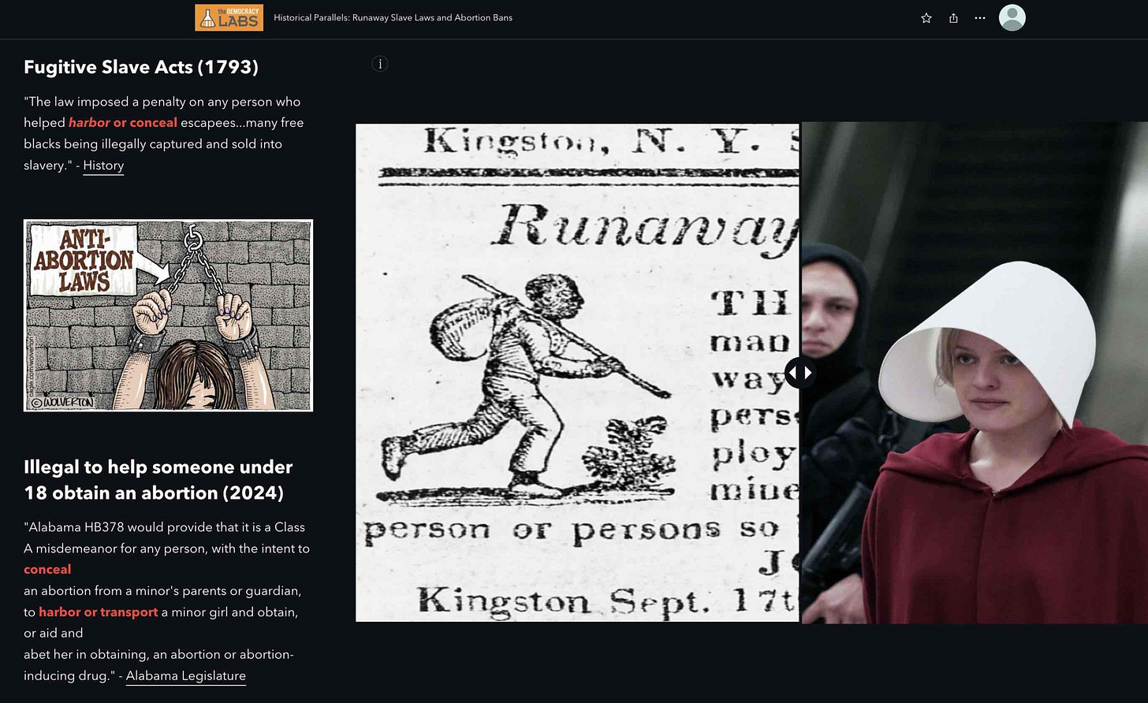Click the "Fugitive Slave Acts (1793)" heading
The image size is (1148, 703).
pos(141,67)
